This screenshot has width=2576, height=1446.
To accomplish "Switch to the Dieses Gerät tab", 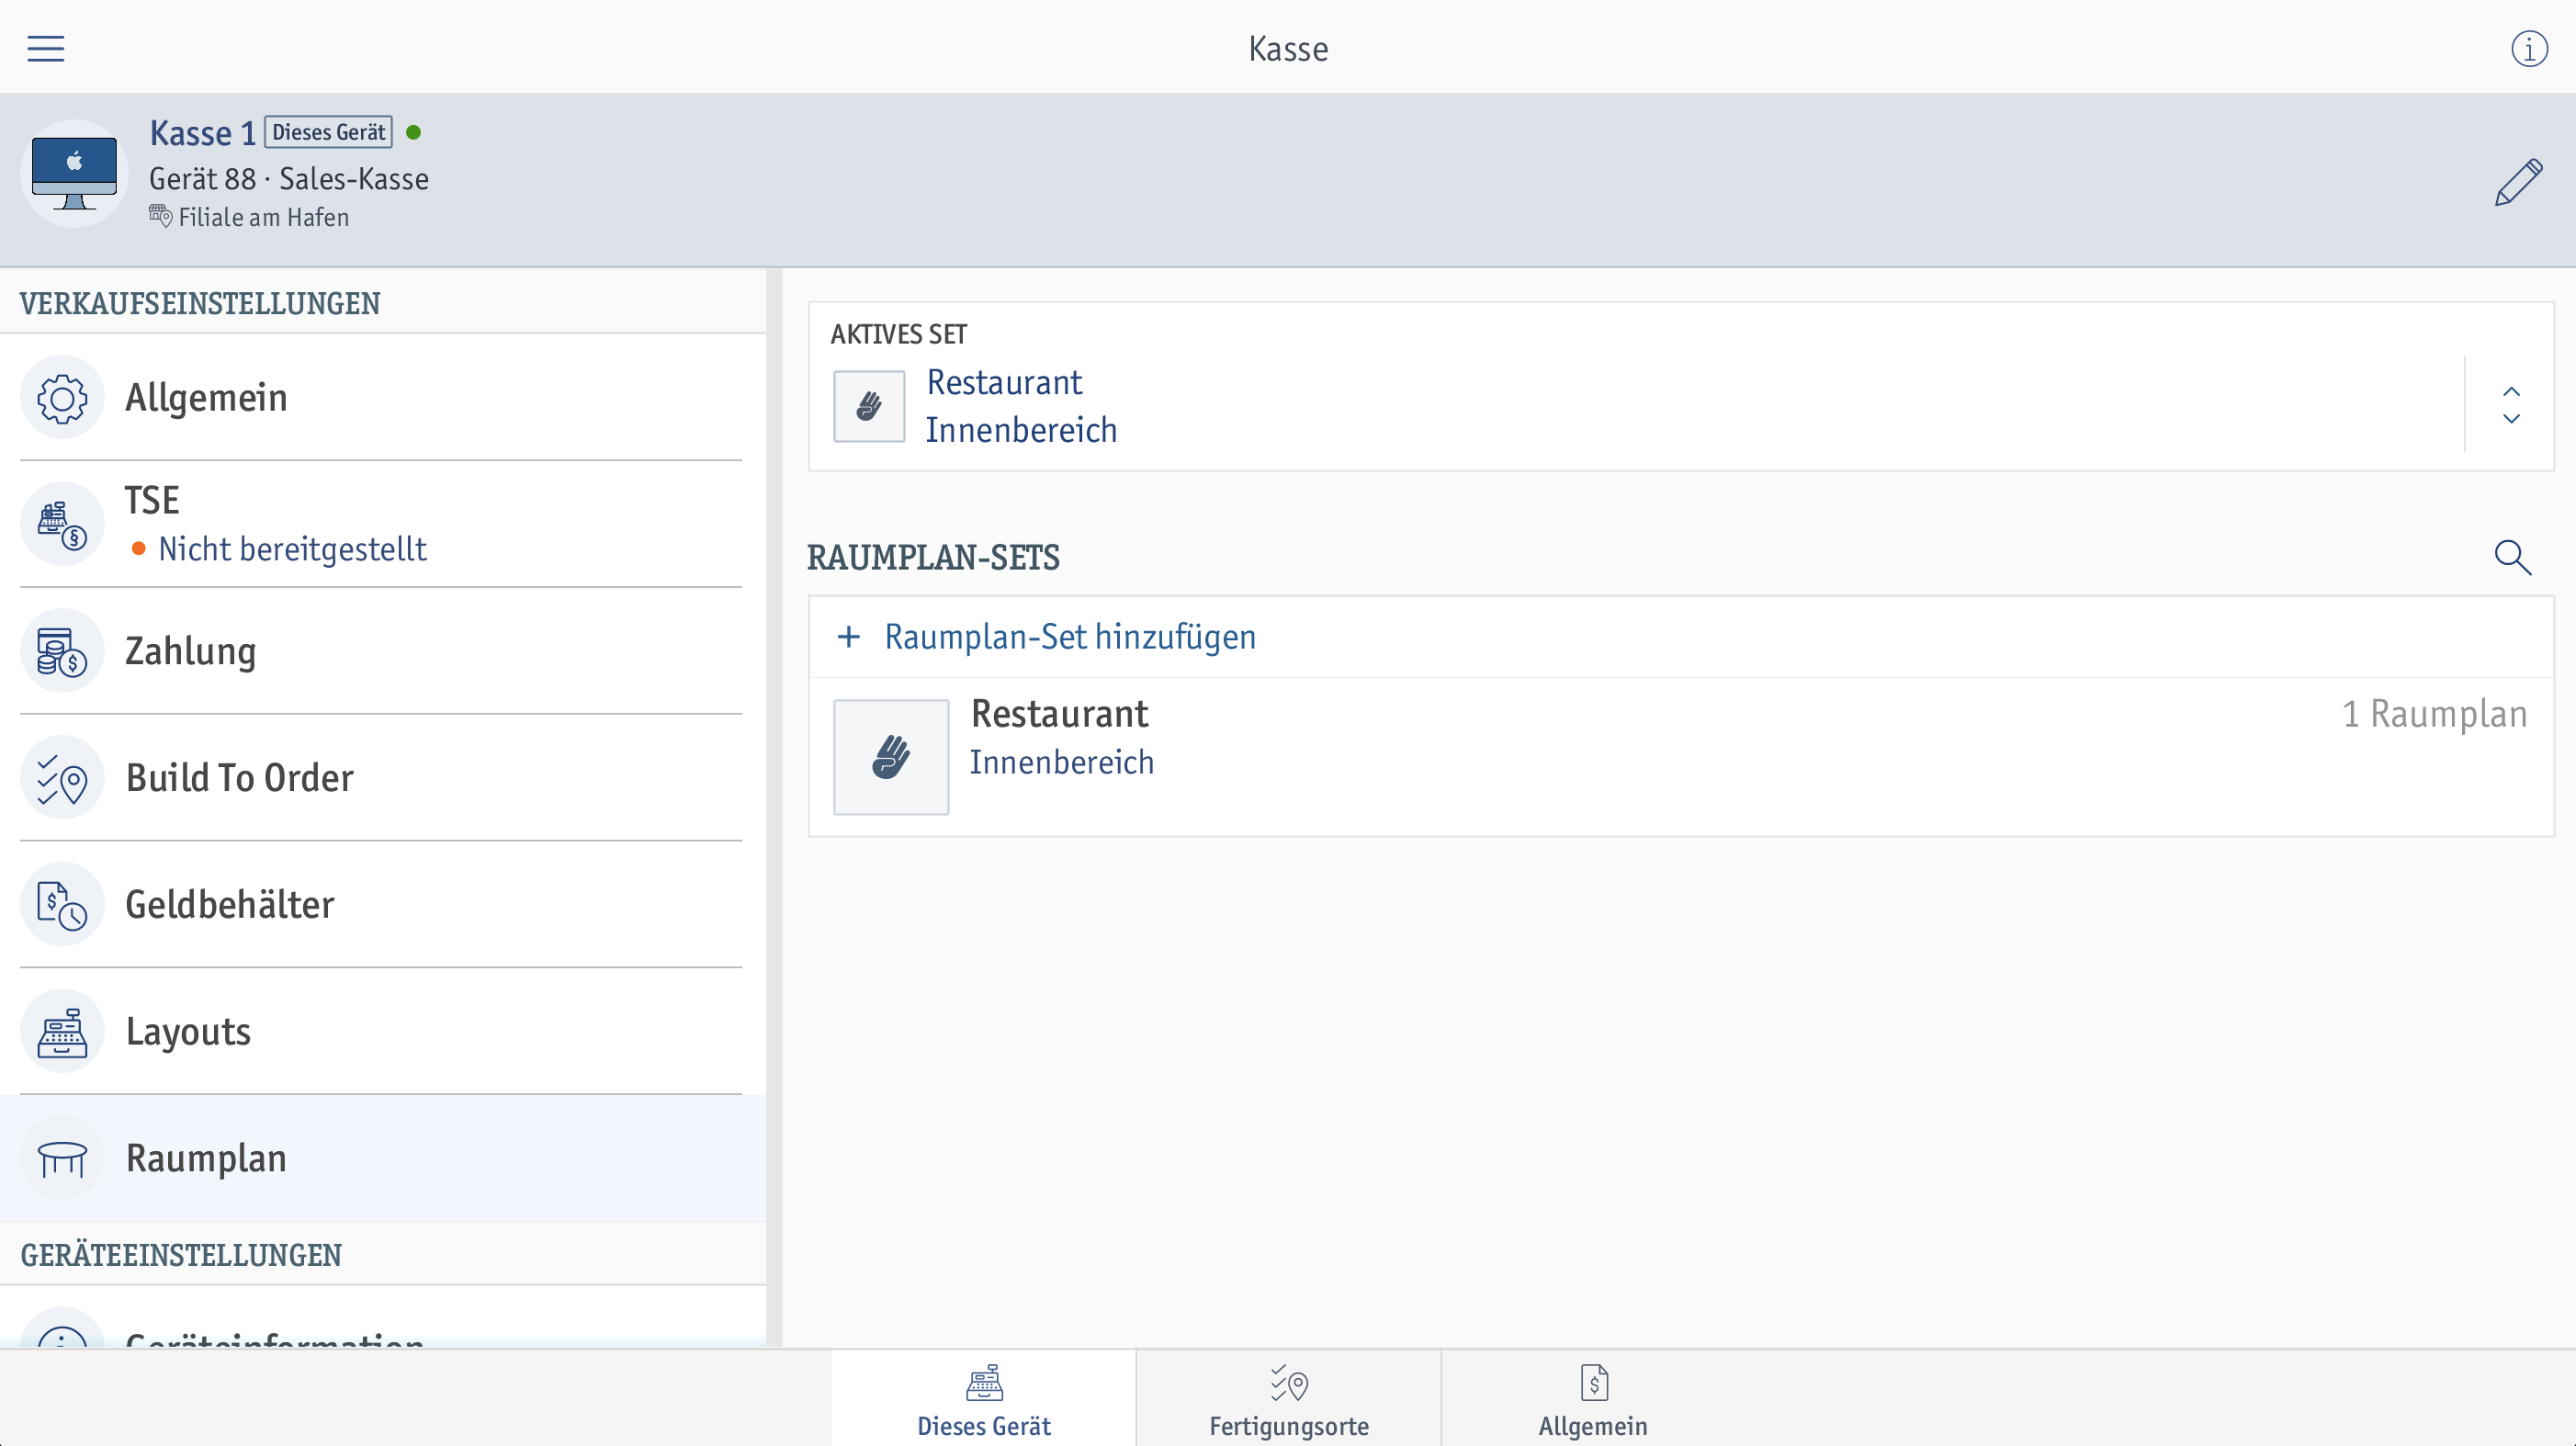I will coord(984,1398).
